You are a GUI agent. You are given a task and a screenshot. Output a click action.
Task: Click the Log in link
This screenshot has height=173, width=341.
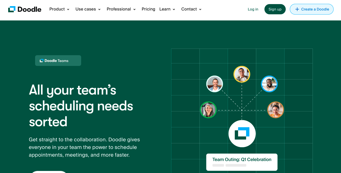click(253, 9)
